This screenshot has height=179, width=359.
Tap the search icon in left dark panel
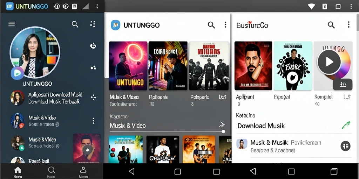pos(75,24)
